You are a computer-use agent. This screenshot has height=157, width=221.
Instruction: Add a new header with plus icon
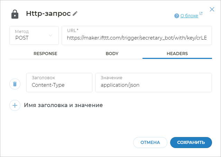pos(15,105)
